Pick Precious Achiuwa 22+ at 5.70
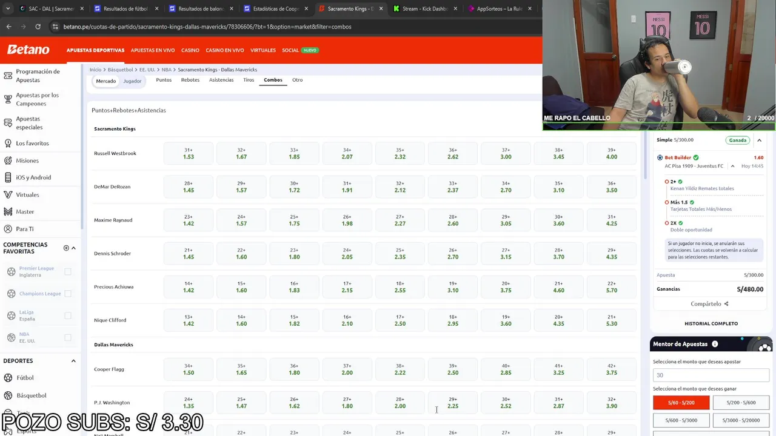The width and height of the screenshot is (776, 436). click(x=612, y=287)
